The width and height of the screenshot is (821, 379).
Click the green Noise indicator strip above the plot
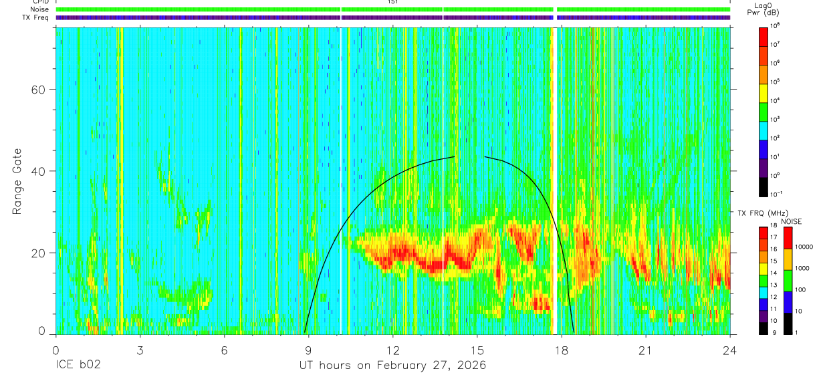[393, 9]
